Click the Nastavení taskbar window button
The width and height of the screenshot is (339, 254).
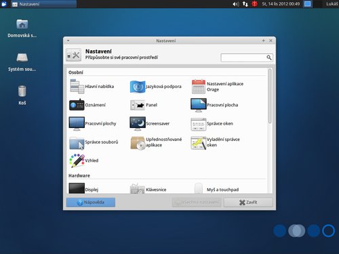click(43, 4)
